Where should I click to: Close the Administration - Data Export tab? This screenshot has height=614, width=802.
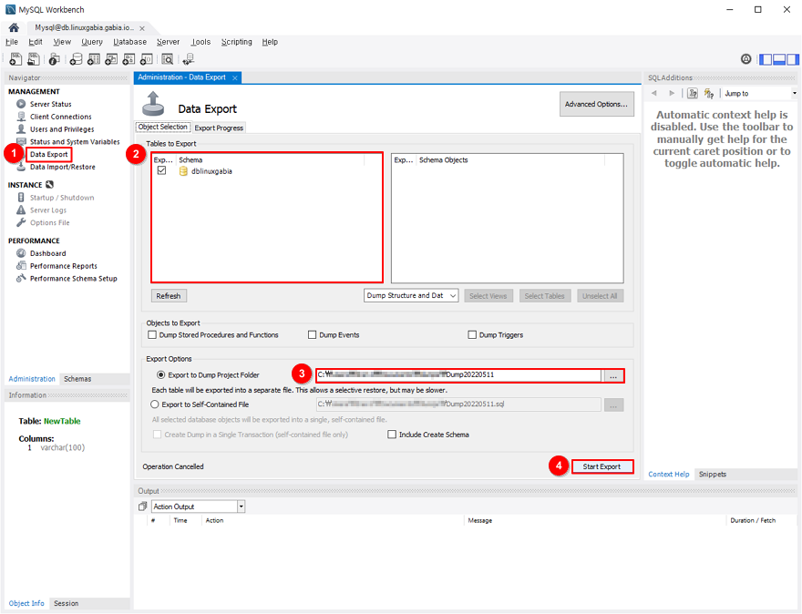pos(235,77)
